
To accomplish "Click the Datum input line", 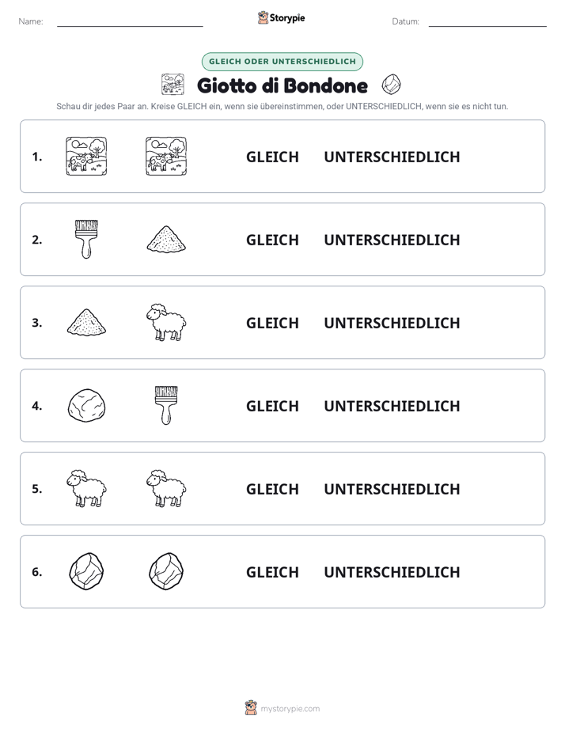I will pos(487,22).
